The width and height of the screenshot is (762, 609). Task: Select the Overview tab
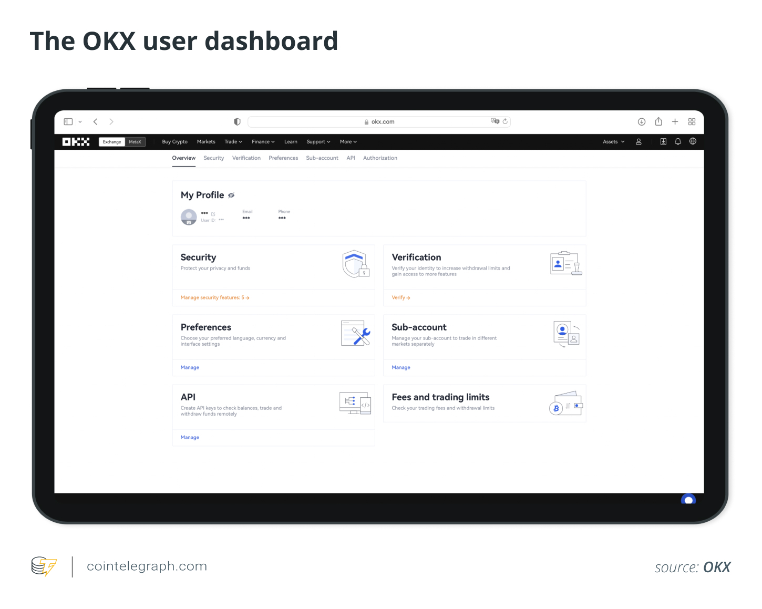click(184, 158)
